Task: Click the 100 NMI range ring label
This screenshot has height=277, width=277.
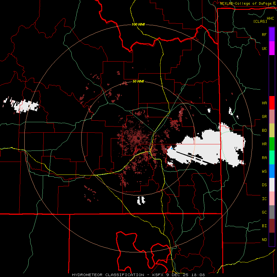Action: (138, 24)
